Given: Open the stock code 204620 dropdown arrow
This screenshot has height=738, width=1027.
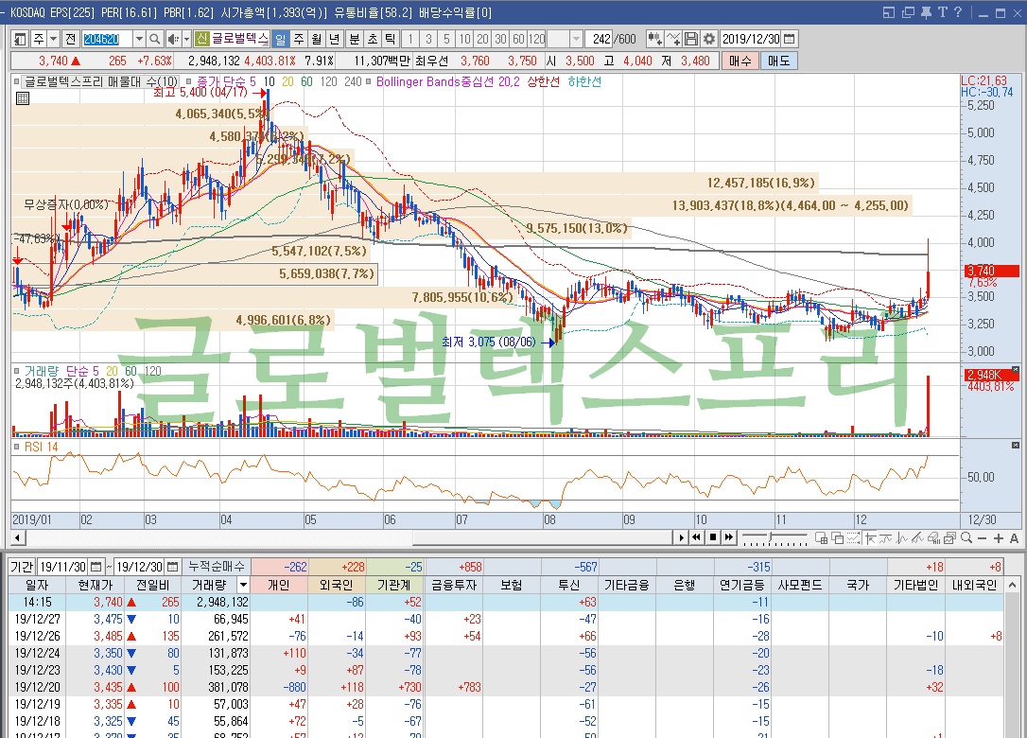Looking at the screenshot, I should click(x=139, y=40).
